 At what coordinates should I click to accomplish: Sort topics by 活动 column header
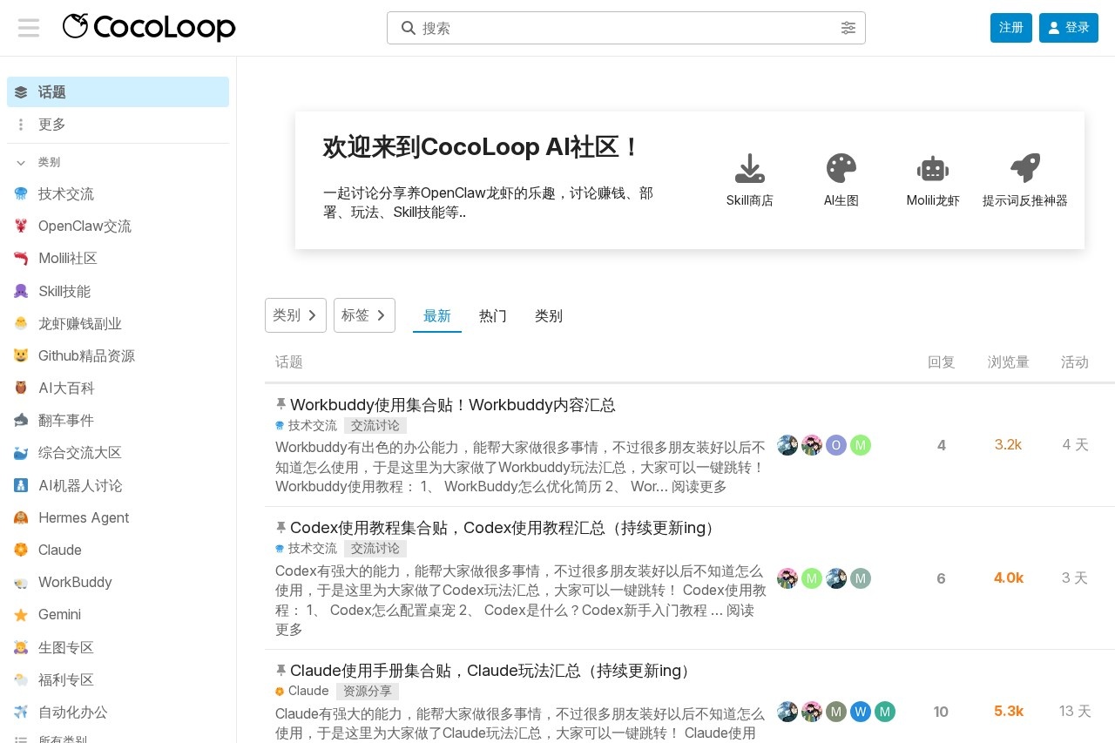click(1075, 362)
